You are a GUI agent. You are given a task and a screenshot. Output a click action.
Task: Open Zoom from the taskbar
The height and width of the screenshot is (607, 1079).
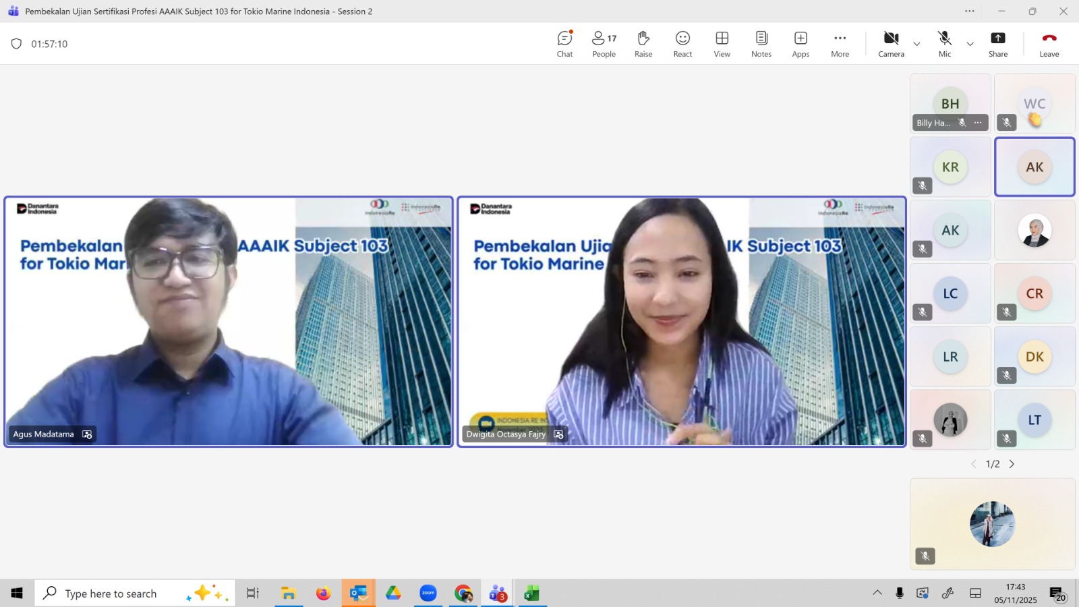tap(428, 594)
